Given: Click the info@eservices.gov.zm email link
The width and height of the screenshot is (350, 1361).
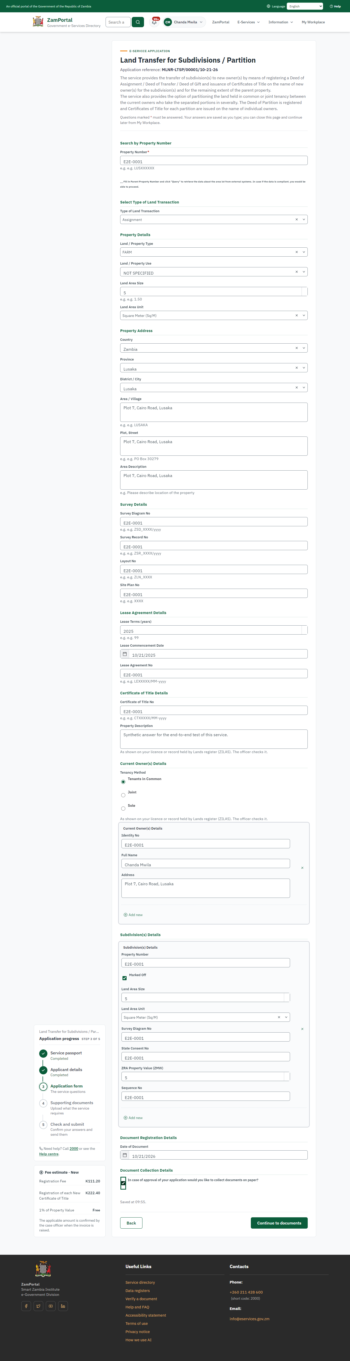Looking at the screenshot, I should pos(249,1319).
